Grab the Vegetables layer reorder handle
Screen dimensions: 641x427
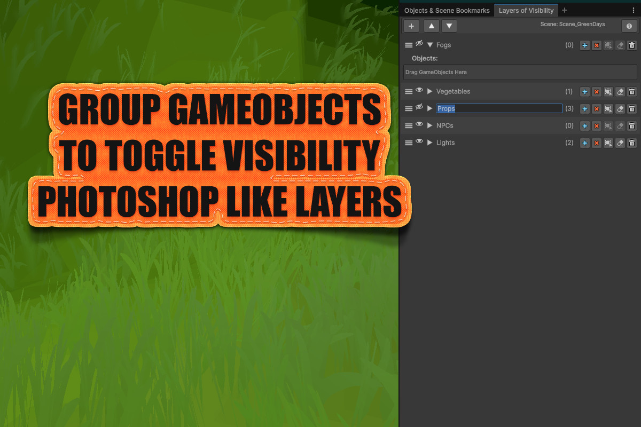coord(409,92)
